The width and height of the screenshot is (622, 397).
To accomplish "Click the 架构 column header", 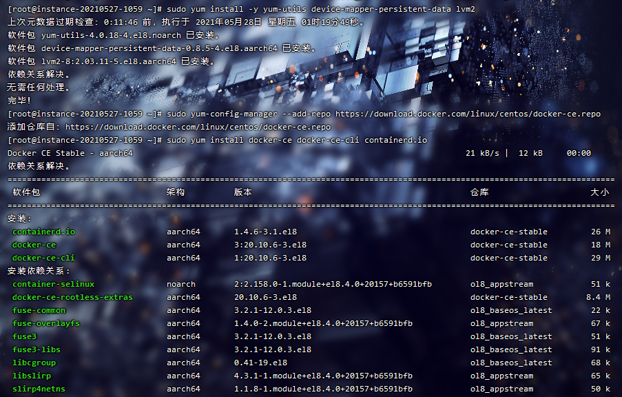I will pos(176,192).
